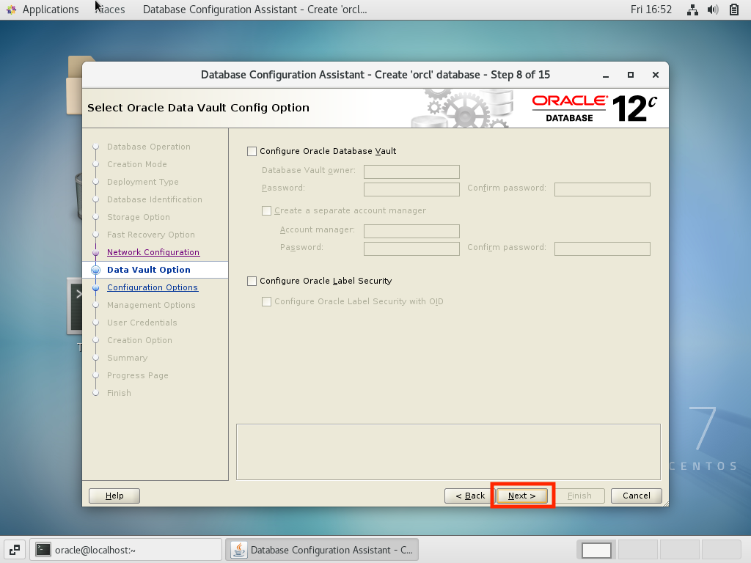Click the volume speaker icon
Viewport: 751px width, 563px height.
click(x=713, y=10)
